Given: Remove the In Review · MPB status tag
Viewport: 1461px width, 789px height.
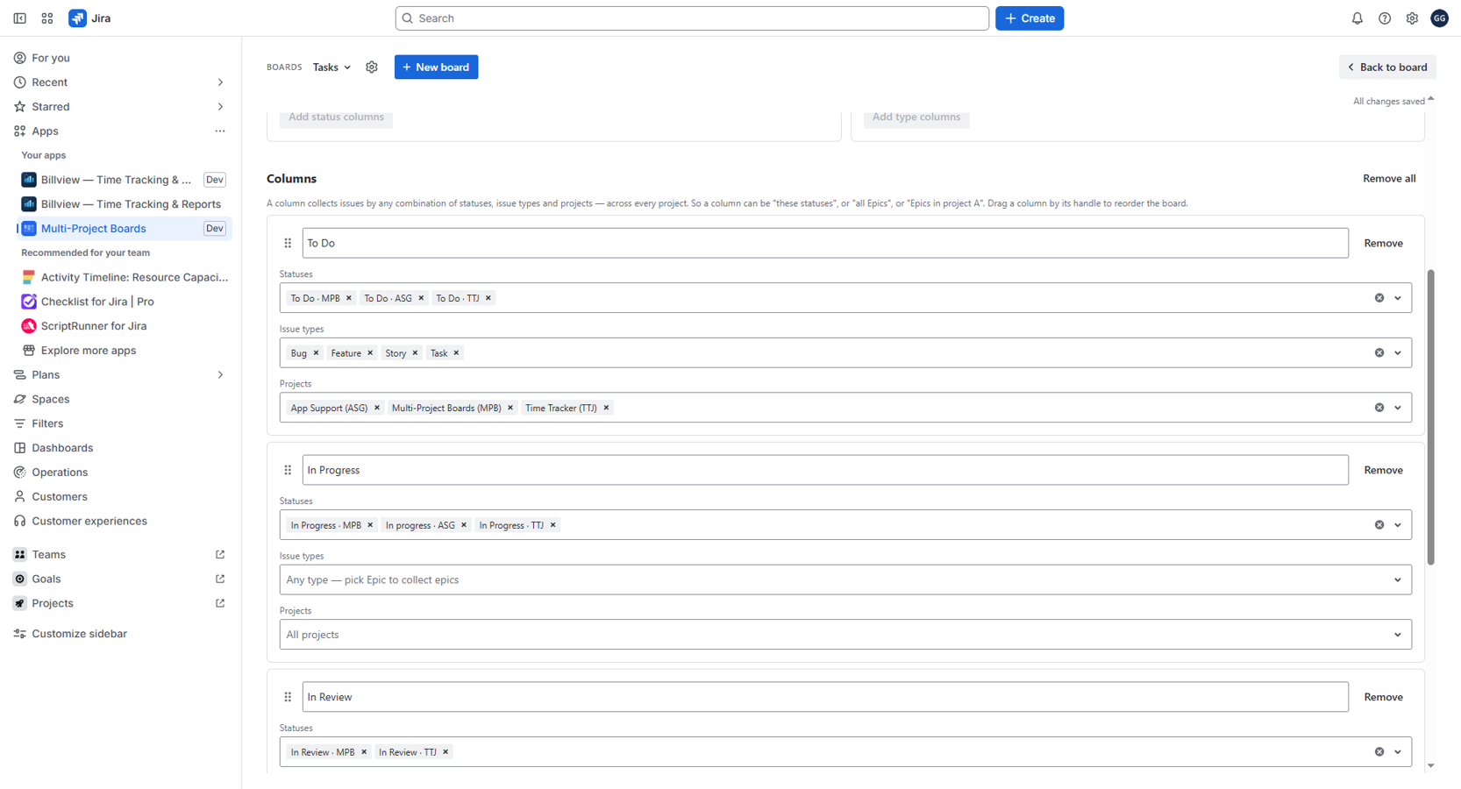Looking at the screenshot, I should click(364, 752).
